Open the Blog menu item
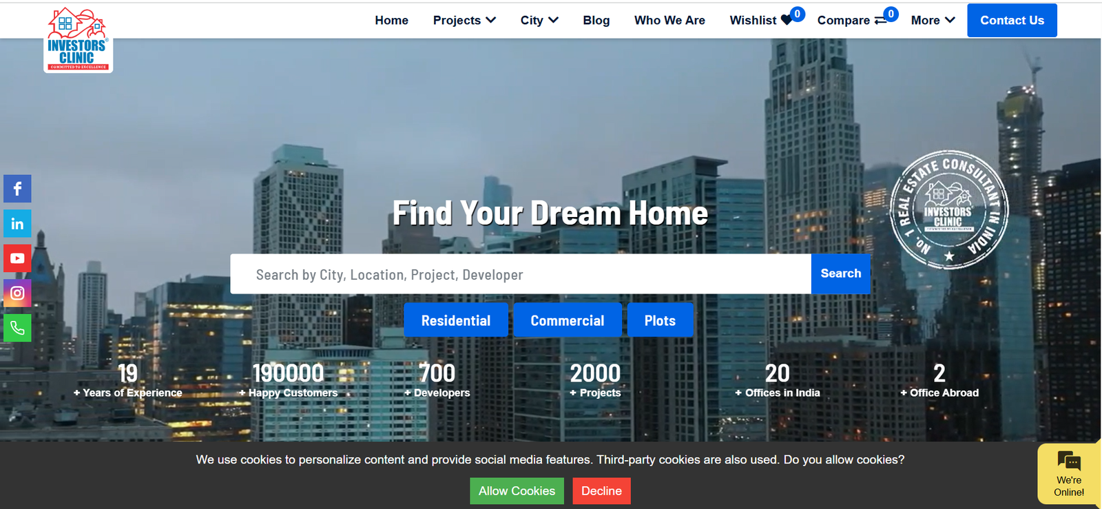This screenshot has height=509, width=1102. 596,21
